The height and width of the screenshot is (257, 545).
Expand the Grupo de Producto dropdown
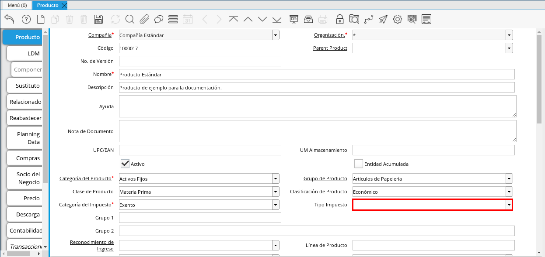[509, 178]
